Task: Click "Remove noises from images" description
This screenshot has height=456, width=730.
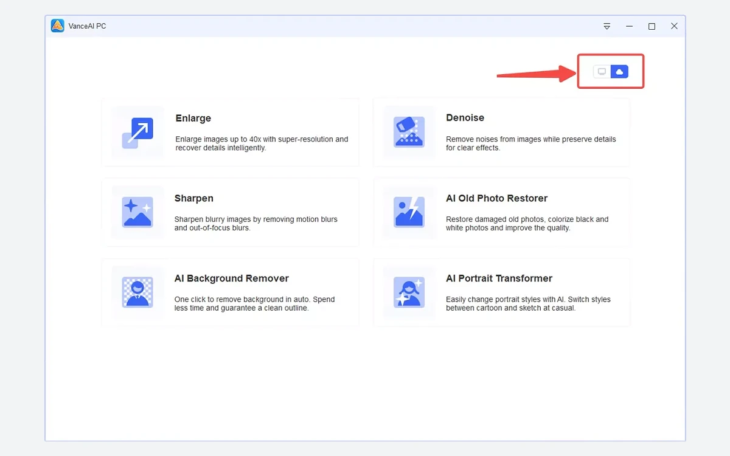Action: point(531,143)
